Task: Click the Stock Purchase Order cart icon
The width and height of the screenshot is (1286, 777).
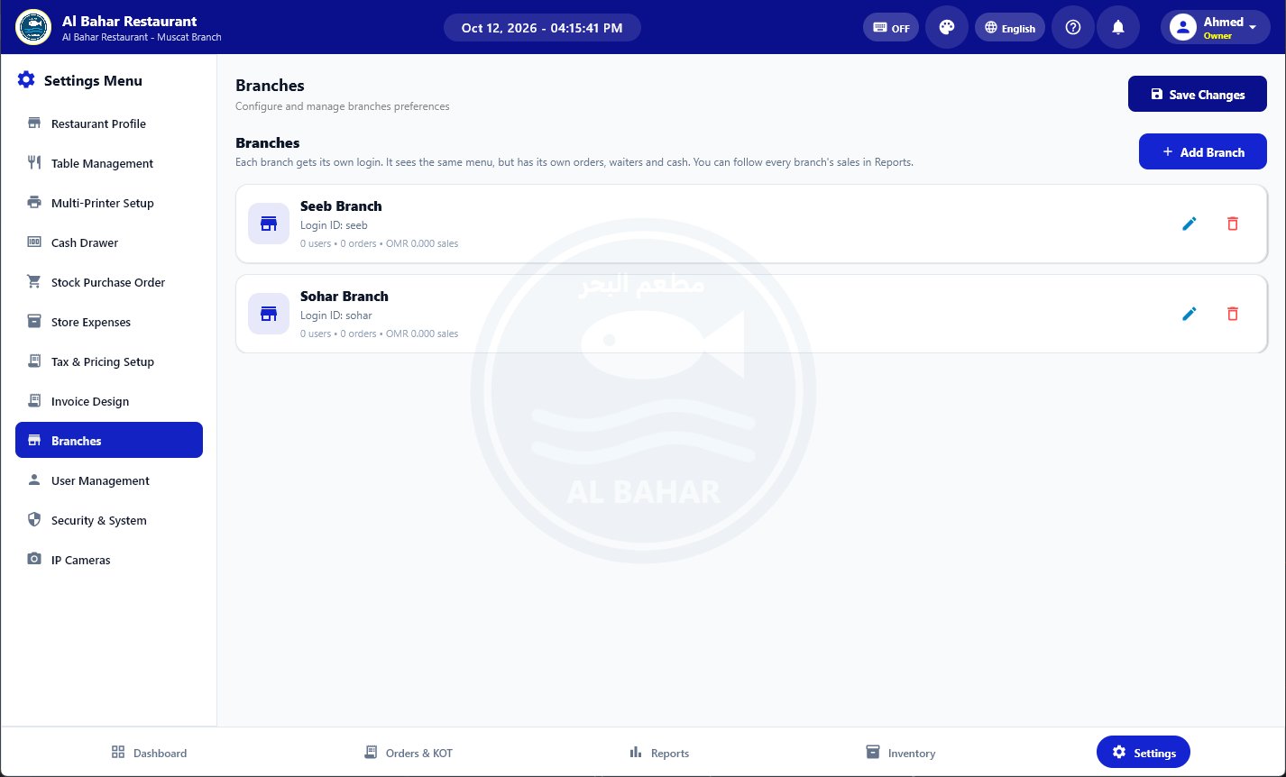Action: point(34,282)
